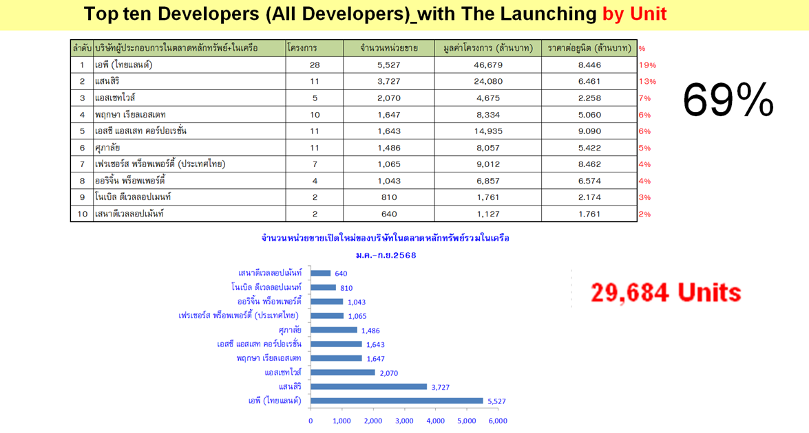Click price per unit cell '8.446'

(x=589, y=65)
